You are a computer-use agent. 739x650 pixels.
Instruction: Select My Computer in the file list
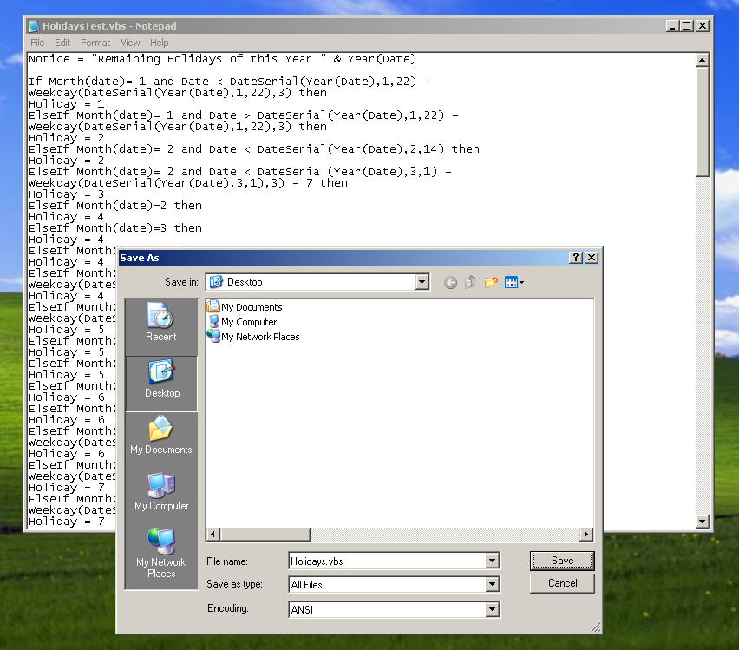242,322
